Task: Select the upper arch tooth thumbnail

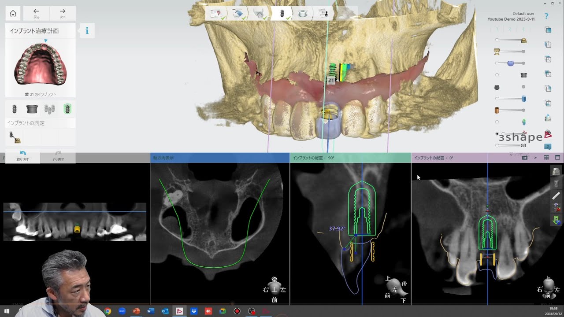Action: point(41,64)
